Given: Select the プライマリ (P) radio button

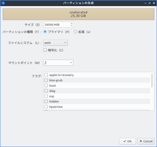Looking at the screenshot, I should pyautogui.click(x=45, y=32).
